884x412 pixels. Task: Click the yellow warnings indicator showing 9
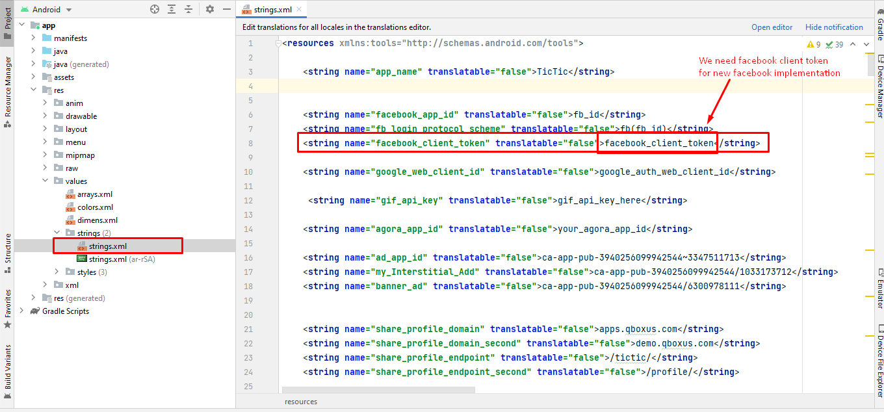coord(814,44)
